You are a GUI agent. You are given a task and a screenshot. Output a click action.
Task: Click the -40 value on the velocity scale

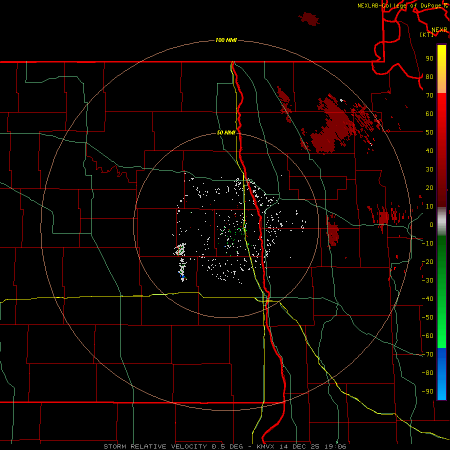[427, 299]
